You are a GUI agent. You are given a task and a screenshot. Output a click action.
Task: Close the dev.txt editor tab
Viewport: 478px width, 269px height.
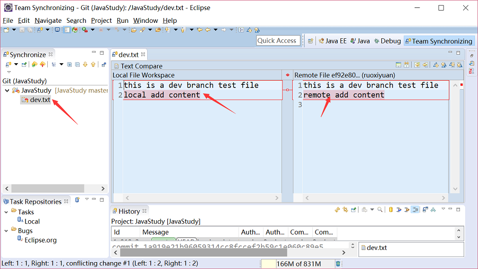[143, 54]
